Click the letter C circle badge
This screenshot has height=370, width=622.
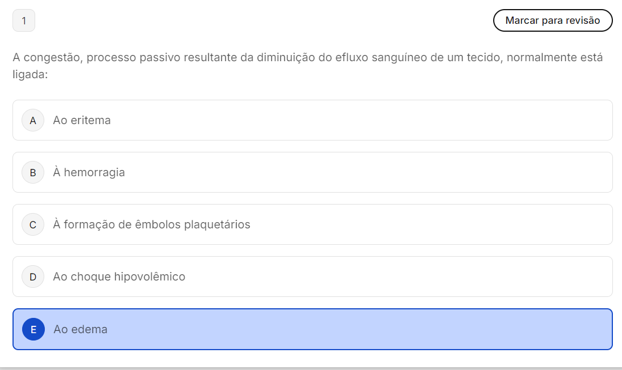(33, 224)
